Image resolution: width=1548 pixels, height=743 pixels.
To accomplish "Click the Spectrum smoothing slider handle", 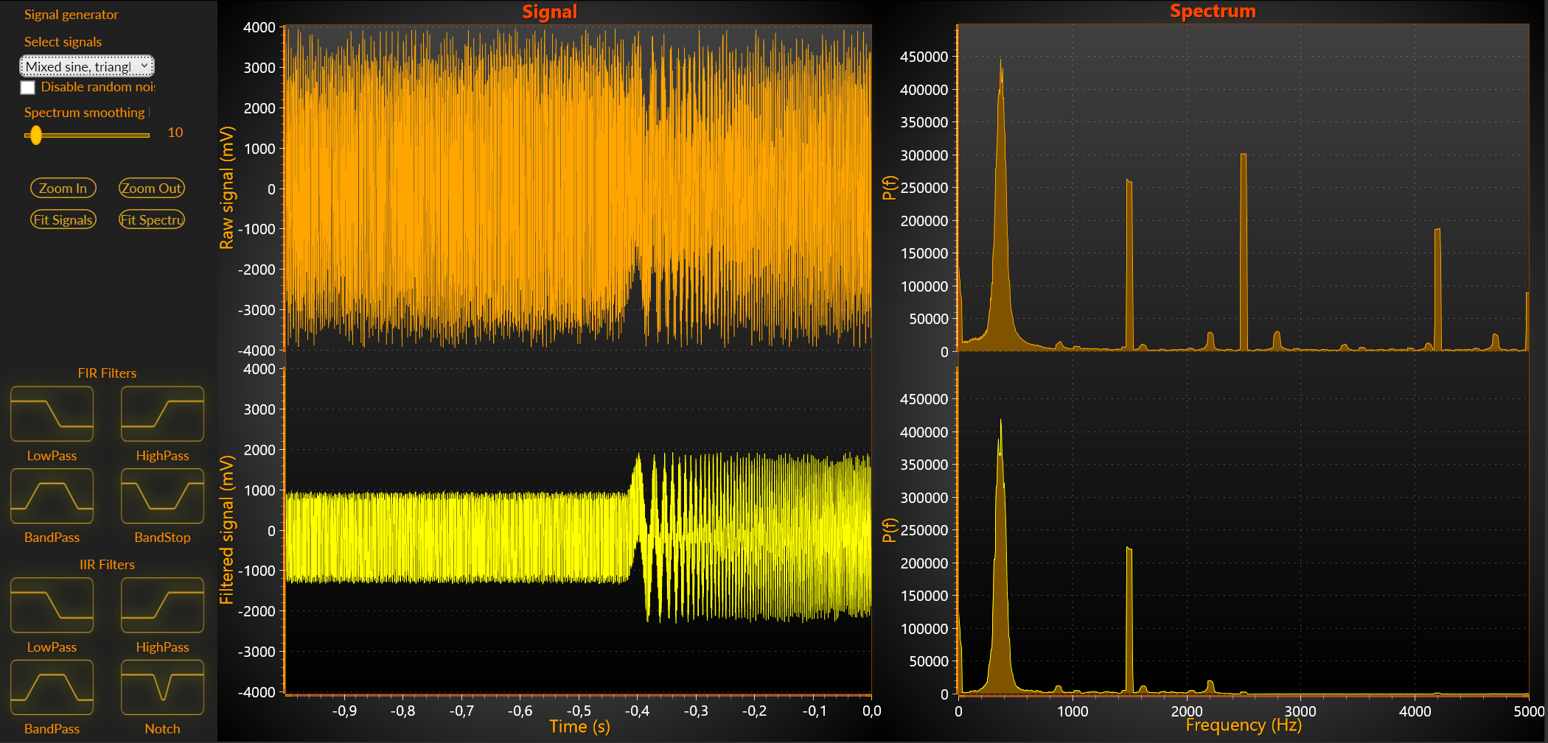I will [x=36, y=135].
